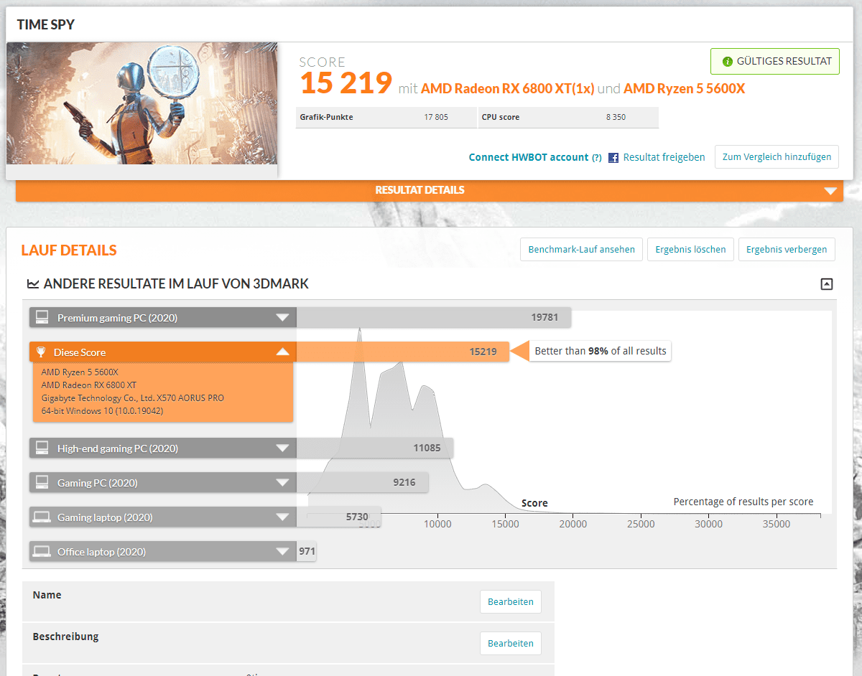Expand the Resultat Details bar arrow
862x676 pixels.
830,191
